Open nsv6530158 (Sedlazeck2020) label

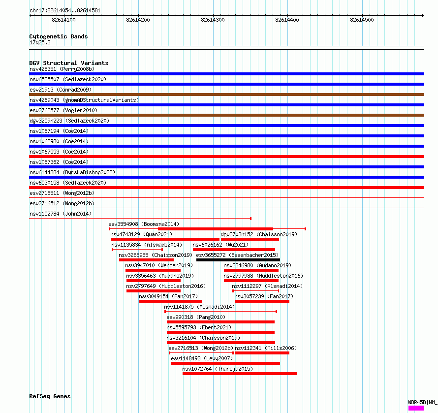(68, 183)
